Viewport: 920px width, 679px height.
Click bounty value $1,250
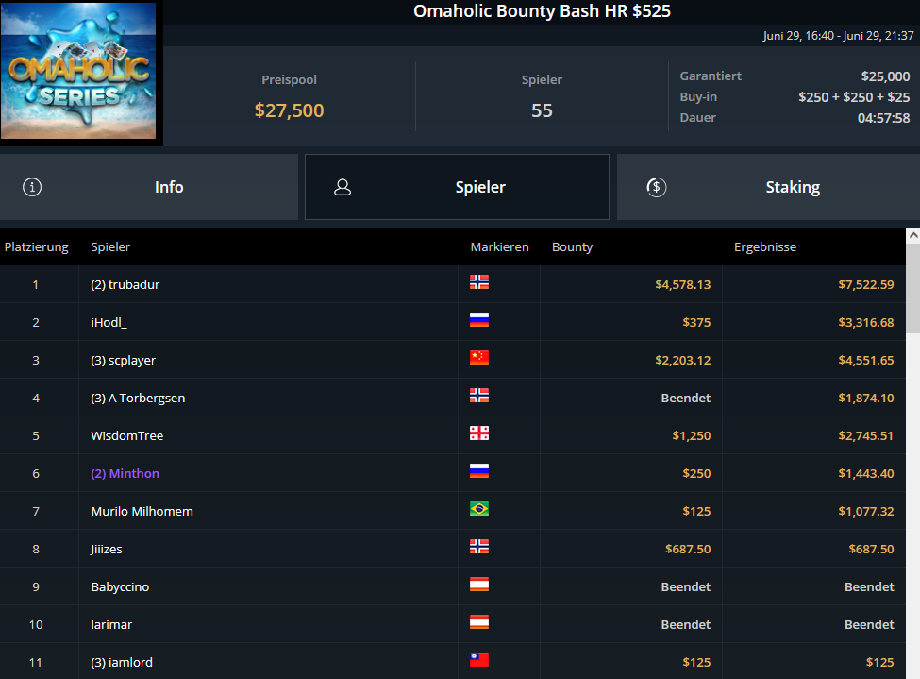click(691, 435)
